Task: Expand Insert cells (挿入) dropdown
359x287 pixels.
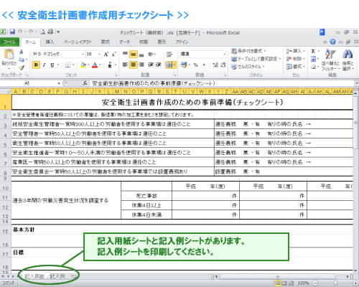Action: point(296,51)
